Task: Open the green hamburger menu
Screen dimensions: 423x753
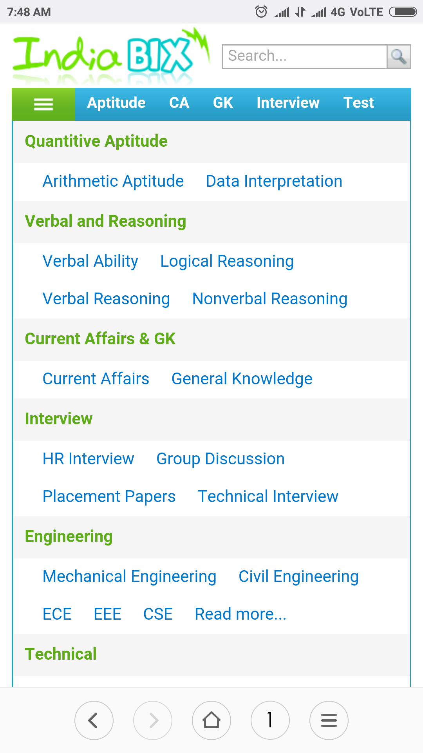Action: coord(43,104)
